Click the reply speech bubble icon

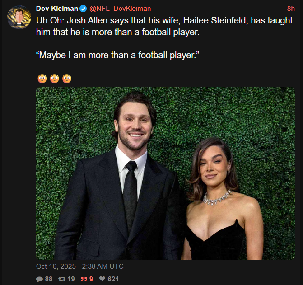[x=39, y=279]
